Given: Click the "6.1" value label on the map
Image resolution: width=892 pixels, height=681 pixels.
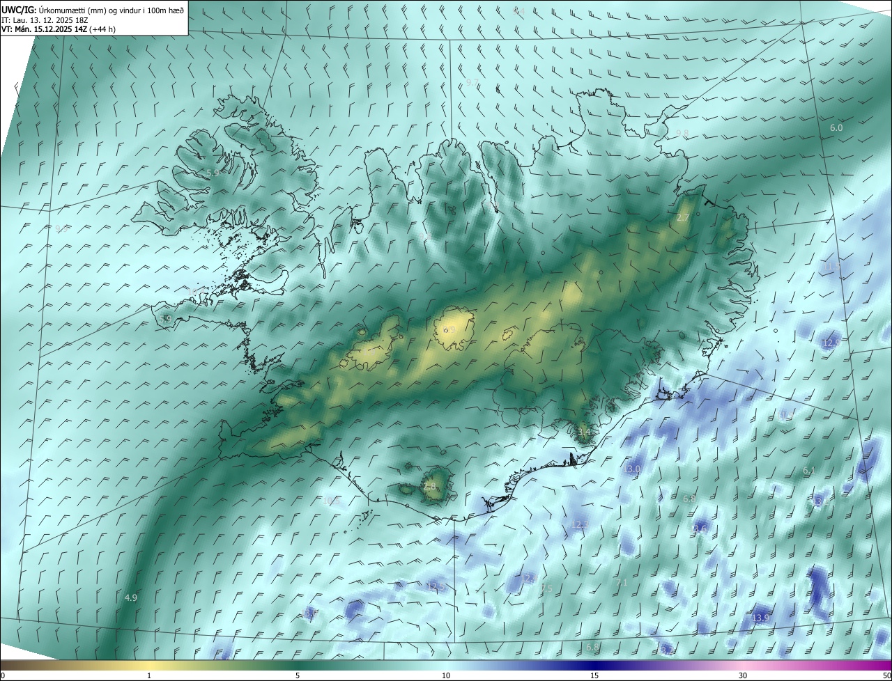Looking at the screenshot, I should [x=808, y=471].
